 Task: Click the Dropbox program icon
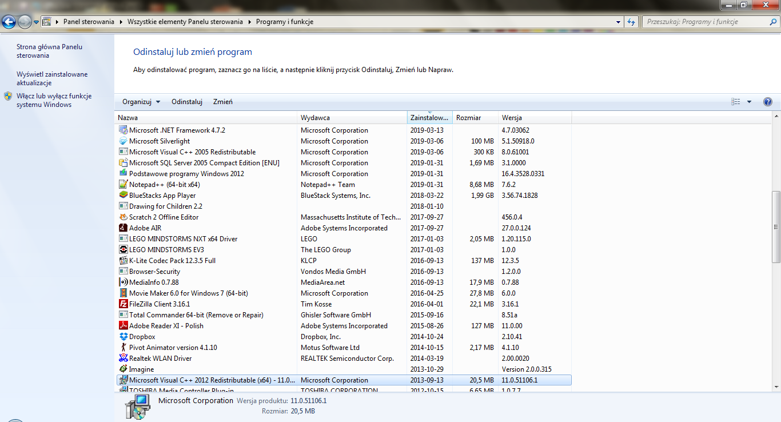pos(123,337)
